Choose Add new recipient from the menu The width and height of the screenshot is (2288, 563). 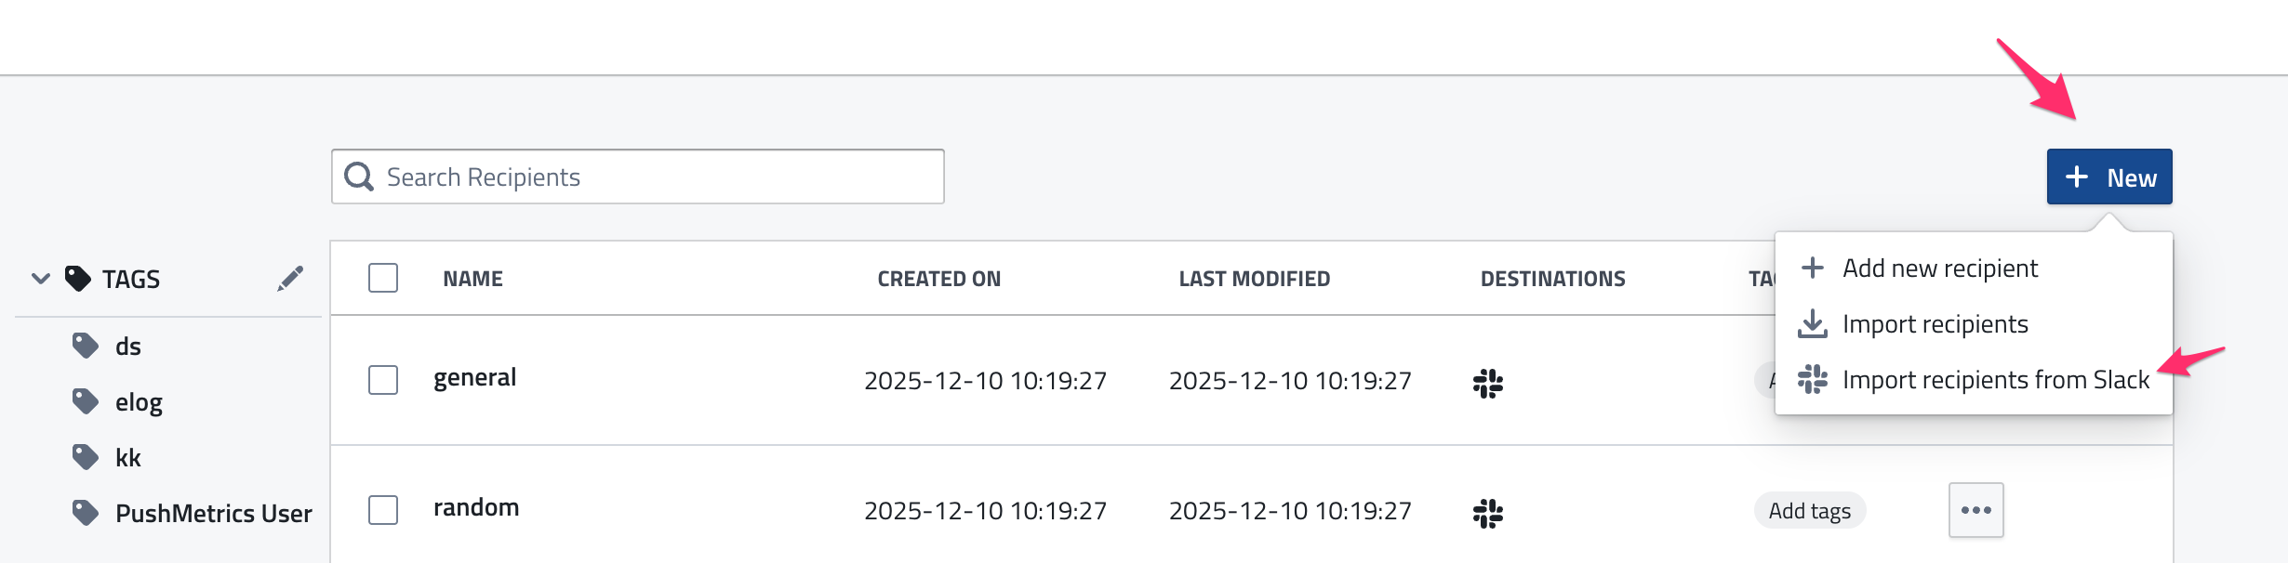pos(1940,268)
